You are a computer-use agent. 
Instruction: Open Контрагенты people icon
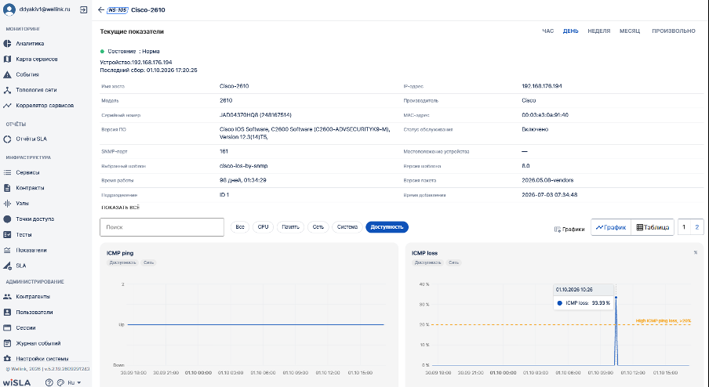[x=7, y=297]
